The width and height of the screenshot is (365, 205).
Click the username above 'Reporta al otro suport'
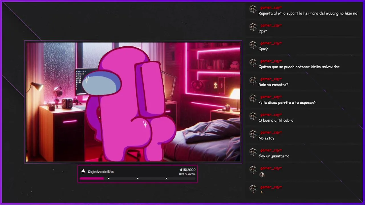(271, 8)
